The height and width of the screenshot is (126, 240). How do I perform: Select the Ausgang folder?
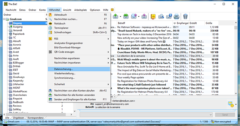tap(18, 27)
